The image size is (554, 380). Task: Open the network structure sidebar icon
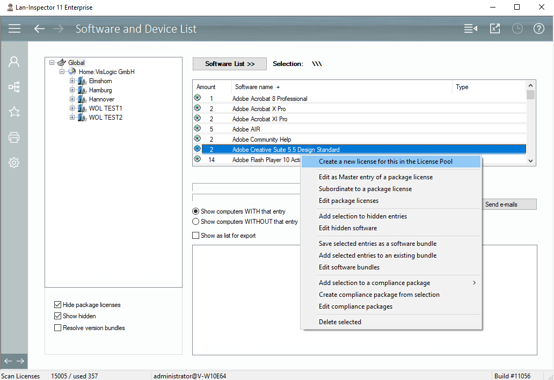pyautogui.click(x=14, y=87)
